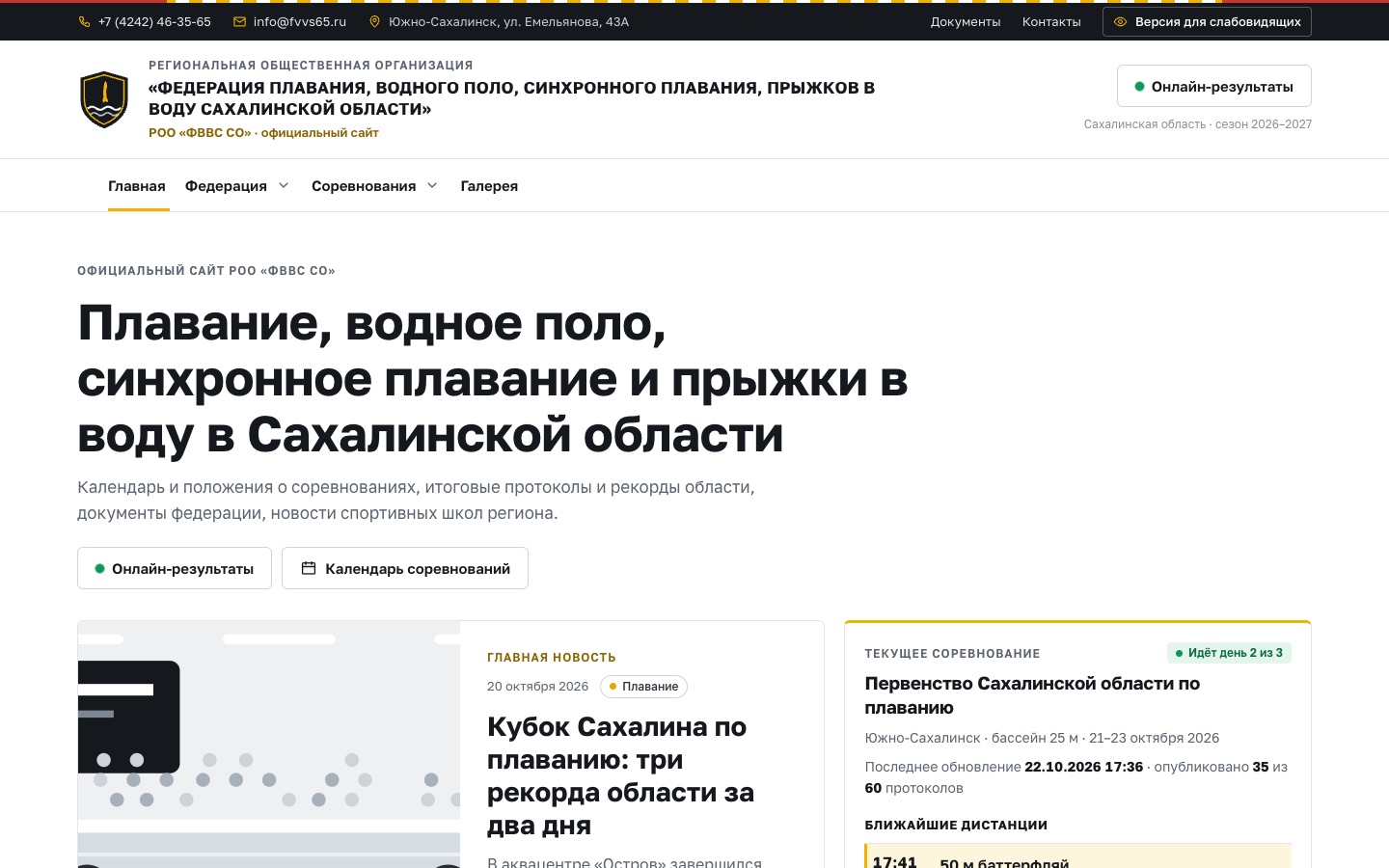Open Онлайн-результаты button in header

(1213, 86)
